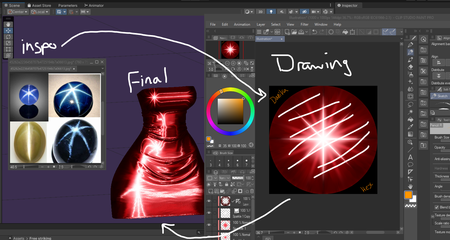Select the Fill bucket tool
Screen dimensions: 450x240
pyautogui.click(x=410, y=119)
